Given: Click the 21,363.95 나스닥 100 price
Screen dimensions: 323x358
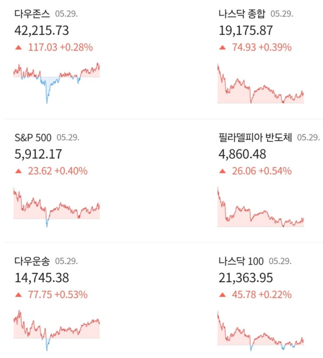Looking at the screenshot, I should point(246,278).
